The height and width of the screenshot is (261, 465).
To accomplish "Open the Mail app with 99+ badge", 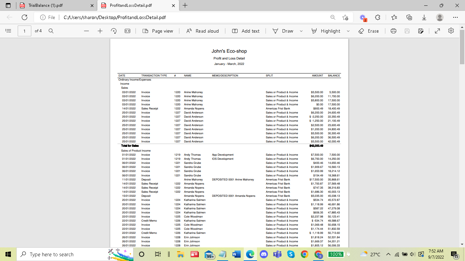I will click(209, 255).
